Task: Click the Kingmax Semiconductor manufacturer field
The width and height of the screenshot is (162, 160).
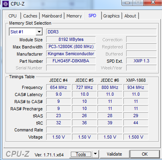Action: pos(71,54)
